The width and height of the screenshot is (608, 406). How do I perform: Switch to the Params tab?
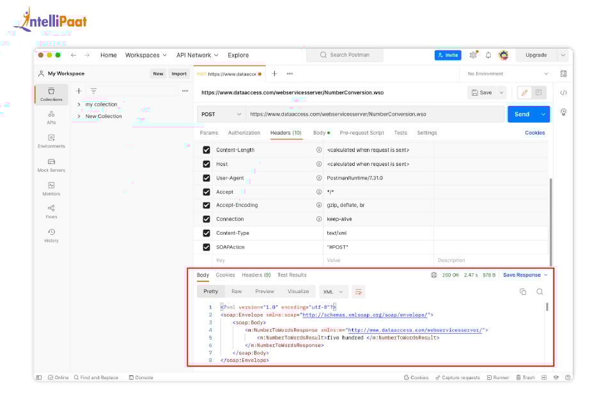coord(209,133)
